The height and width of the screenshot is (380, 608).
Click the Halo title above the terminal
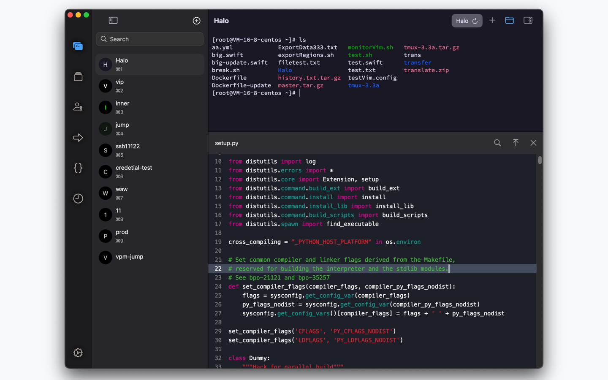coord(221,21)
